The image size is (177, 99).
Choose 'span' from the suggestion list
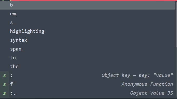tap(87, 49)
